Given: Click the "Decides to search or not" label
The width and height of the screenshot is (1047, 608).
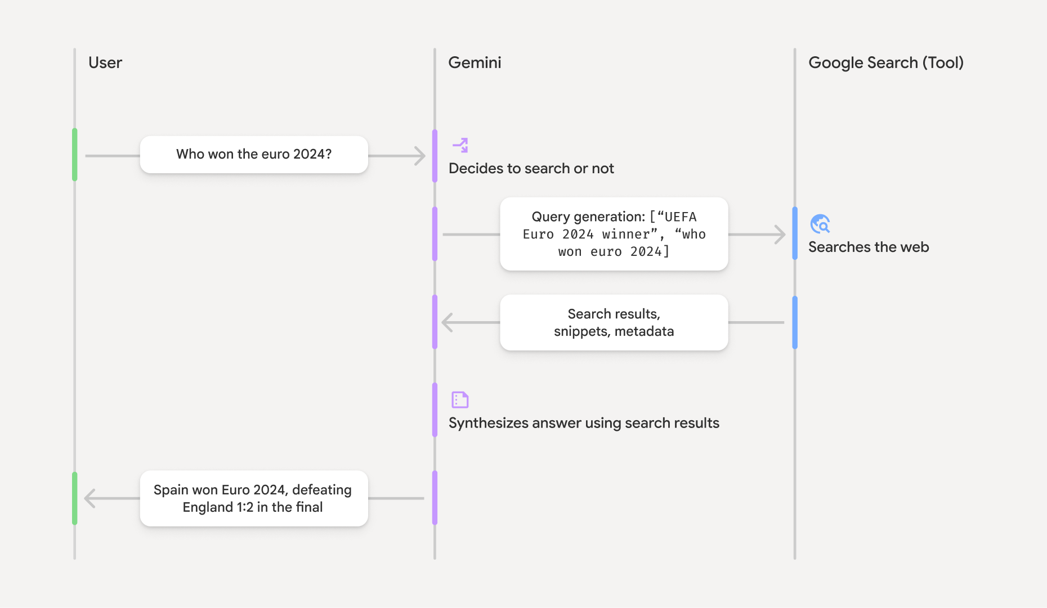Looking at the screenshot, I should click(531, 169).
